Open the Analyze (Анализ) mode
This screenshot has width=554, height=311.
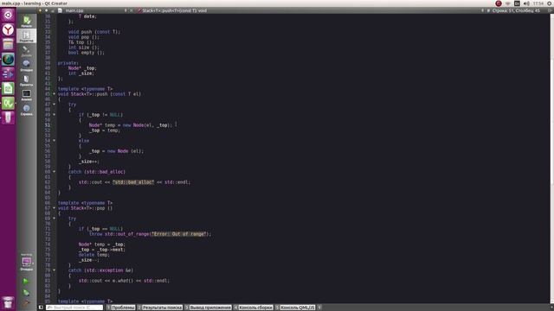(27, 95)
